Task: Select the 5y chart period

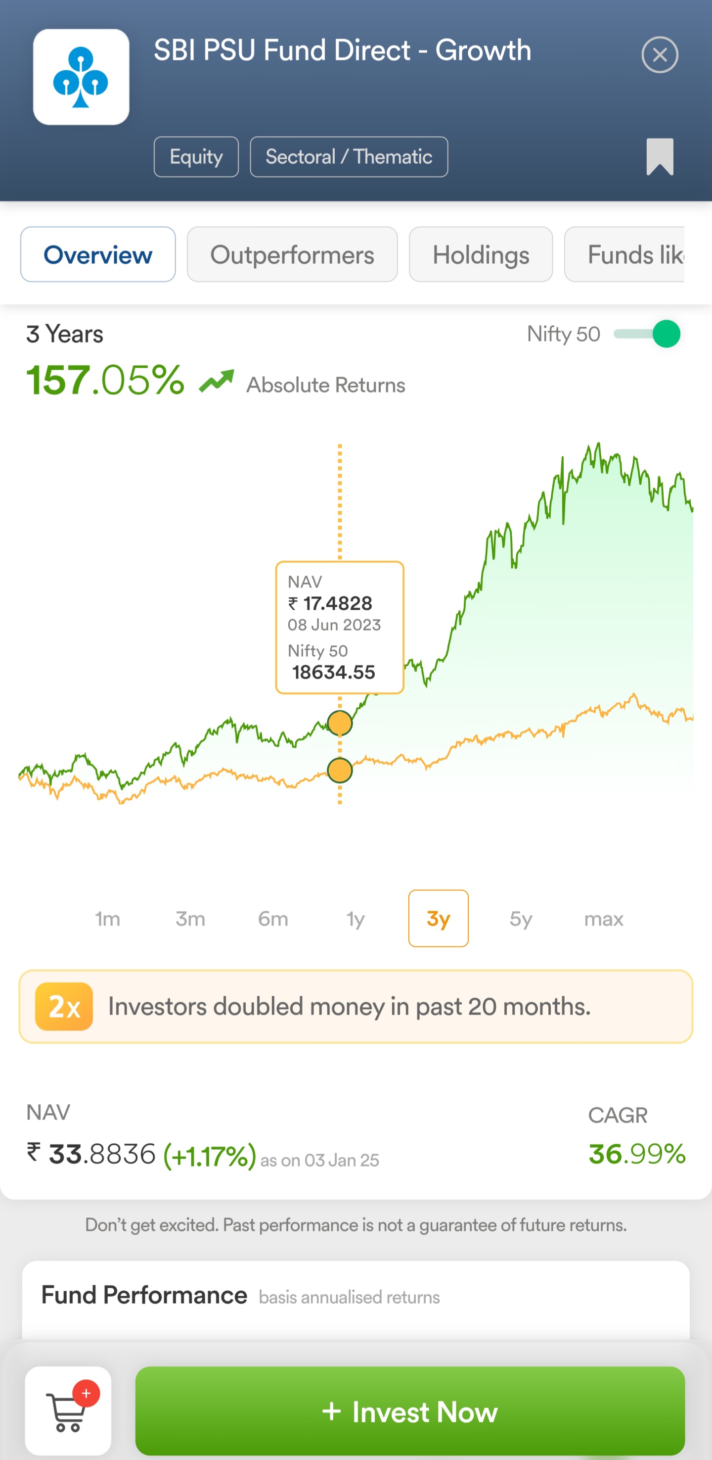Action: (521, 918)
